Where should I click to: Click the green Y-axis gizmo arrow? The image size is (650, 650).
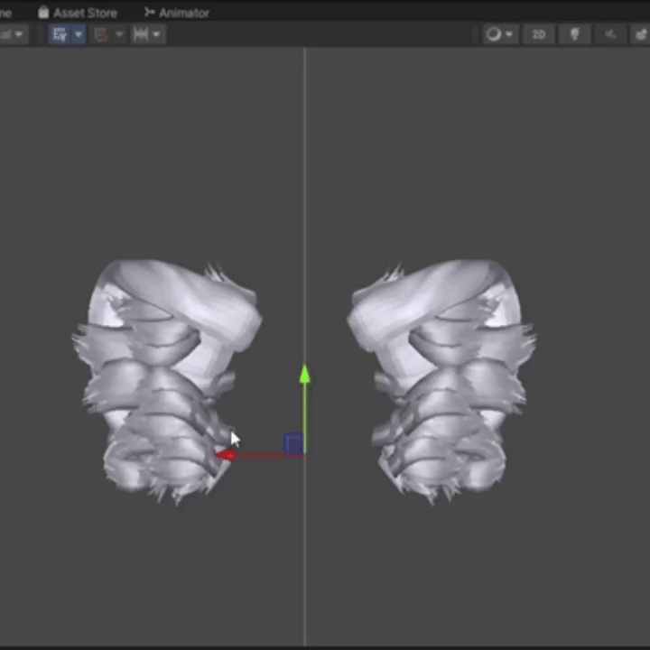coord(304,375)
